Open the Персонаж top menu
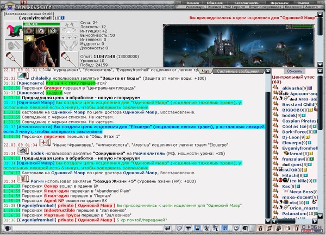 279,3
